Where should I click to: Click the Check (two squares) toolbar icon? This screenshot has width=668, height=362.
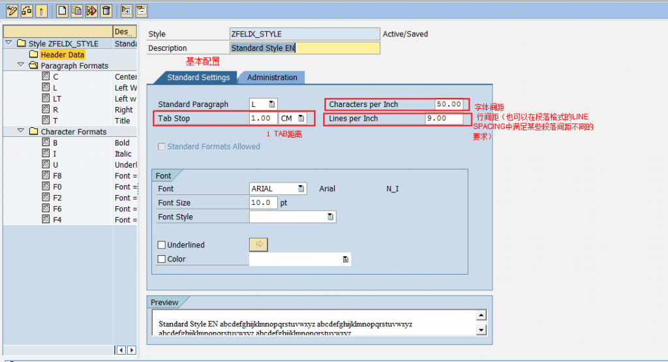coord(26,10)
